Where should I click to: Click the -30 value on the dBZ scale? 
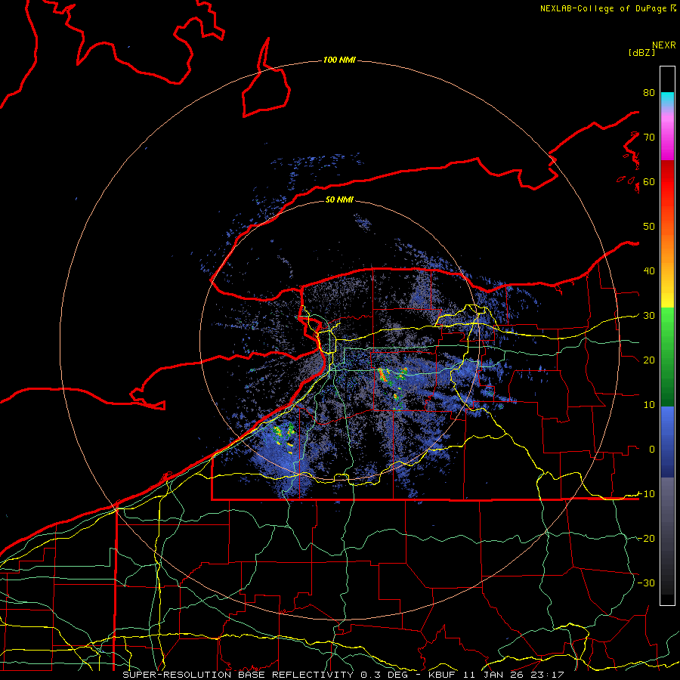(646, 583)
